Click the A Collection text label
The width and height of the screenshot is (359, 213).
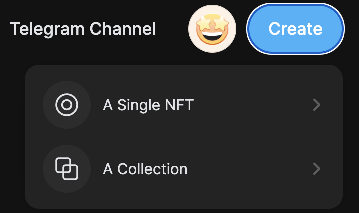(145, 169)
